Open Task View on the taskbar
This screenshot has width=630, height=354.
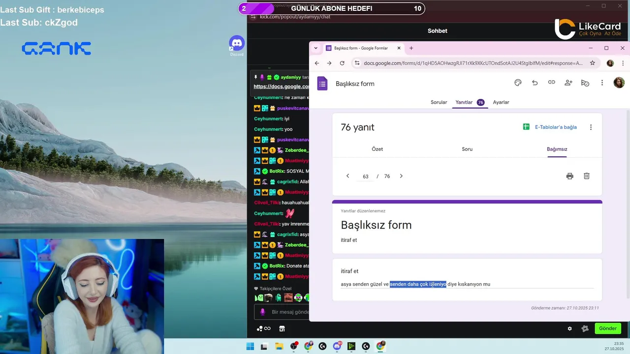pyautogui.click(x=264, y=346)
